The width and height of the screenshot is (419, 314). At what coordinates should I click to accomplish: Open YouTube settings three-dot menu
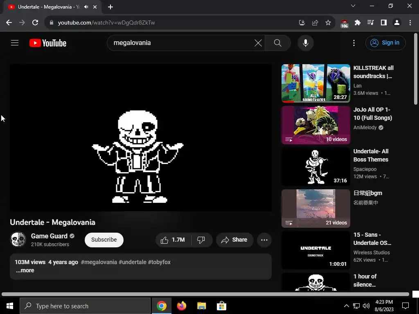pyautogui.click(x=354, y=43)
